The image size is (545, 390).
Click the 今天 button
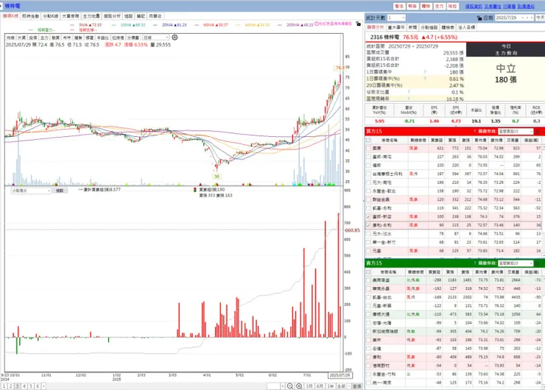point(540,18)
